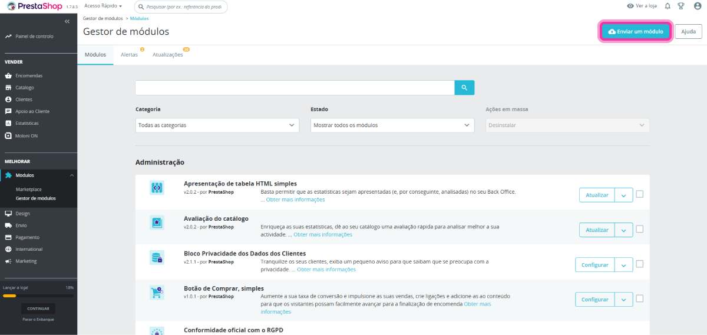Screen dimensions: 707x335
Task: Click the module search magnifier button
Action: pyautogui.click(x=464, y=88)
